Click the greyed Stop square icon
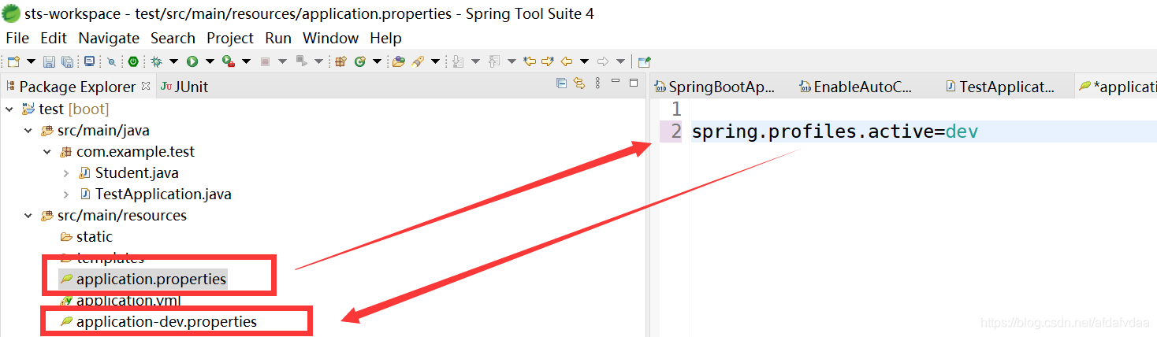Screen dimensions: 1157x337 (x=265, y=61)
